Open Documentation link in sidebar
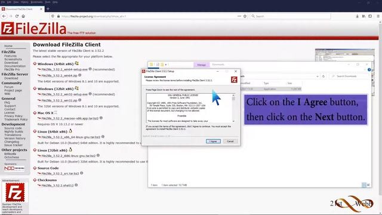 (14, 66)
